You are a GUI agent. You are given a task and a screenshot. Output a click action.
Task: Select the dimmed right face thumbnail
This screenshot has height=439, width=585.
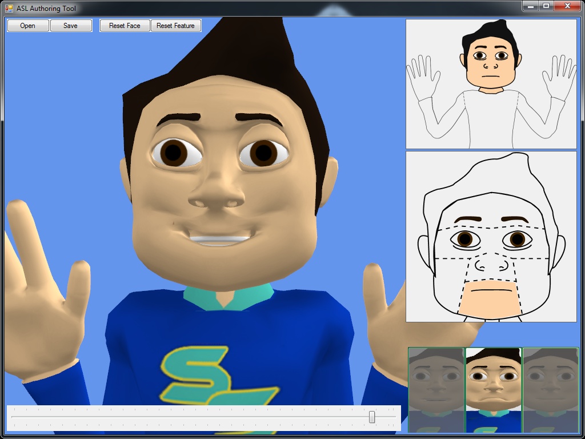point(550,390)
